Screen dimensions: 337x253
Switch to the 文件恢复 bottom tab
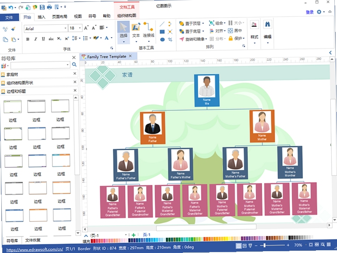pyautogui.click(x=33, y=240)
